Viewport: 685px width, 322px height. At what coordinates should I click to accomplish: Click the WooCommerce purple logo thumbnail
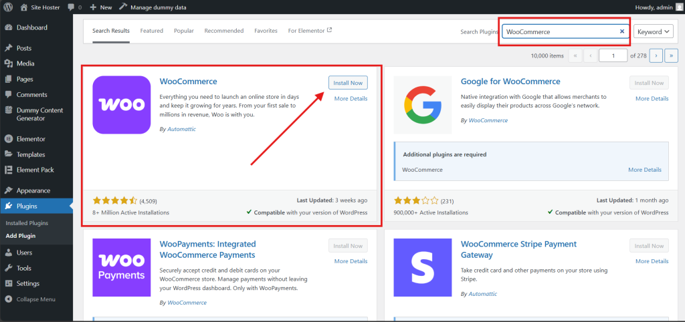click(122, 105)
